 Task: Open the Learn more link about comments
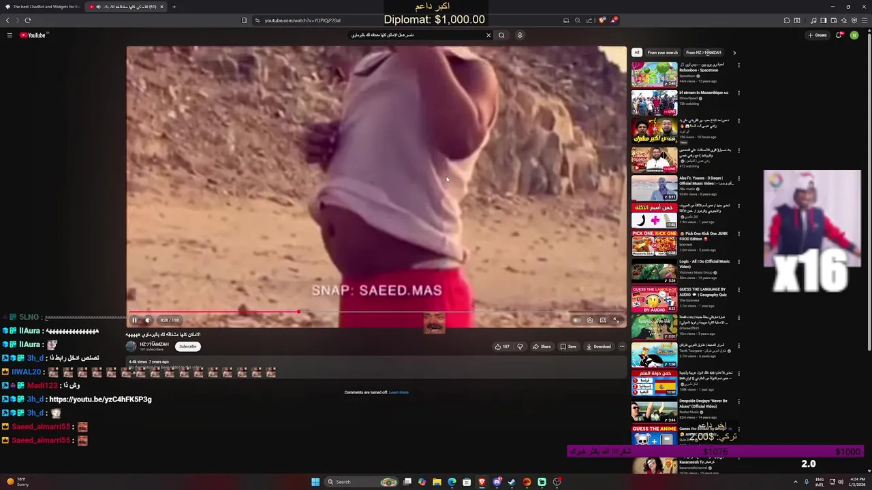[x=399, y=393]
